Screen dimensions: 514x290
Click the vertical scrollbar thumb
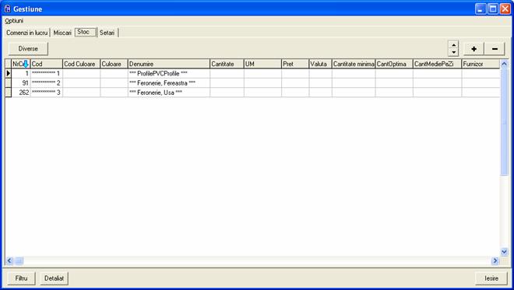(504, 122)
